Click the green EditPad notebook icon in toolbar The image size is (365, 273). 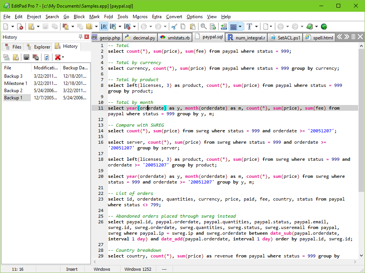coord(309,27)
